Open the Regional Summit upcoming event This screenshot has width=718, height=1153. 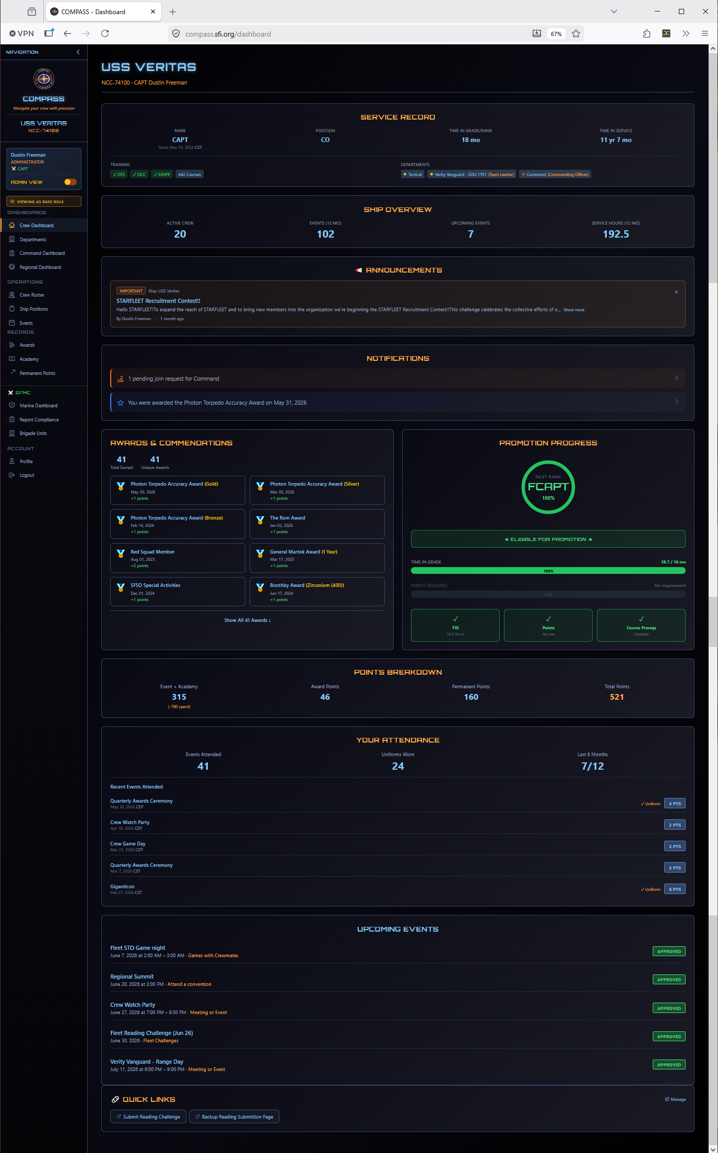[132, 976]
